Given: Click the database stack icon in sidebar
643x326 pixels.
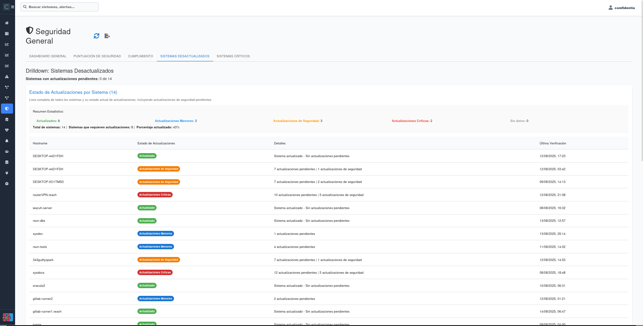Looking at the screenshot, I should coord(7,162).
